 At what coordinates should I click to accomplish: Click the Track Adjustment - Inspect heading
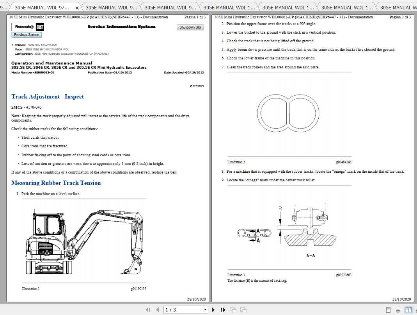48,97
